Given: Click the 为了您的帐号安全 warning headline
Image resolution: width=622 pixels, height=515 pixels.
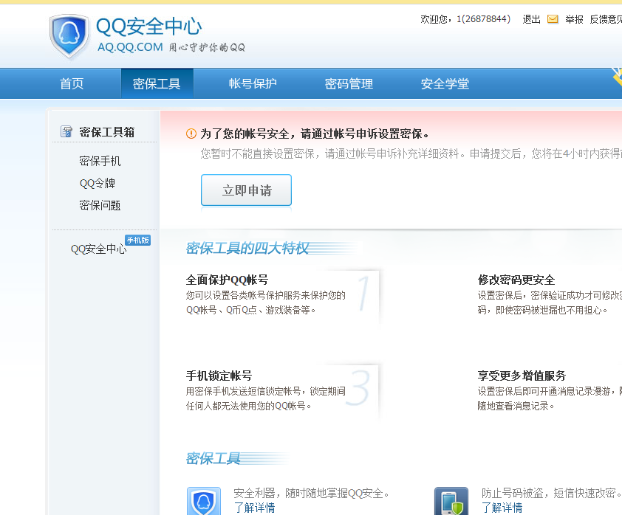Looking at the screenshot, I should [x=315, y=134].
